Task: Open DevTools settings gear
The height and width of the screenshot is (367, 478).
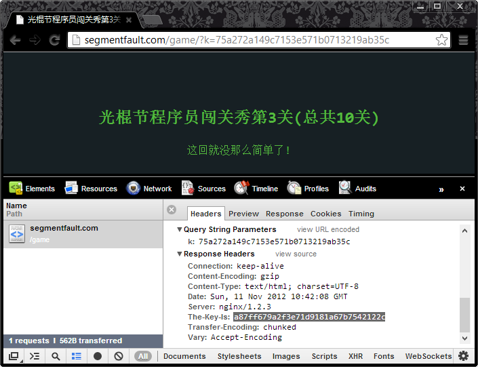Action: click(x=464, y=356)
